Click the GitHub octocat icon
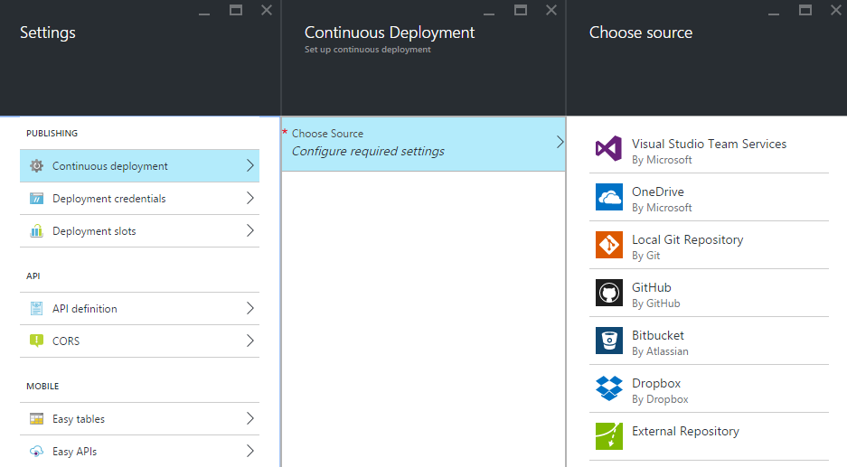 tap(608, 293)
